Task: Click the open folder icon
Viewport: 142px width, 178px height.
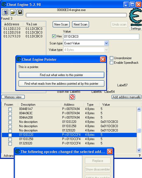Action: tap(13, 12)
